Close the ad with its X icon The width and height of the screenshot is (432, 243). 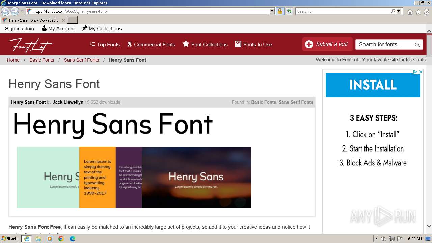421,72
